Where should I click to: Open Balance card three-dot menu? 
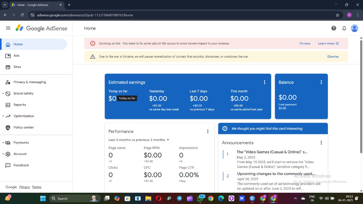[321, 82]
